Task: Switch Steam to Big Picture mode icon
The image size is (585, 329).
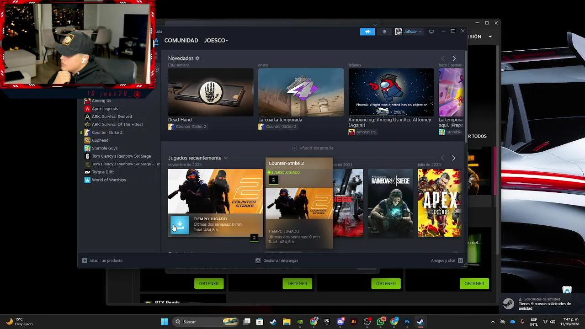Action: tap(431, 32)
